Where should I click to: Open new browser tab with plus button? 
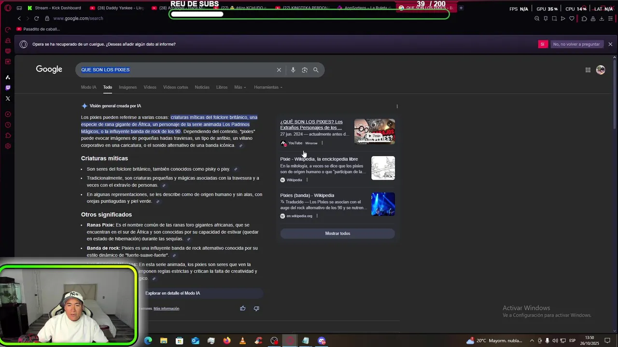point(461,8)
